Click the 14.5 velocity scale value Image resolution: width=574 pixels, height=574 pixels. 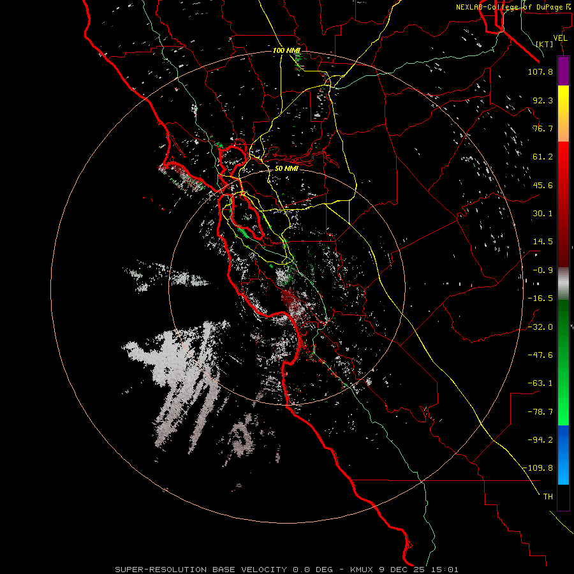click(543, 242)
